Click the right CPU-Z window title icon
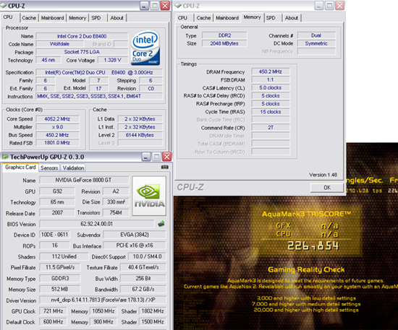Screen dimensions: 398x330 pos(178,5)
